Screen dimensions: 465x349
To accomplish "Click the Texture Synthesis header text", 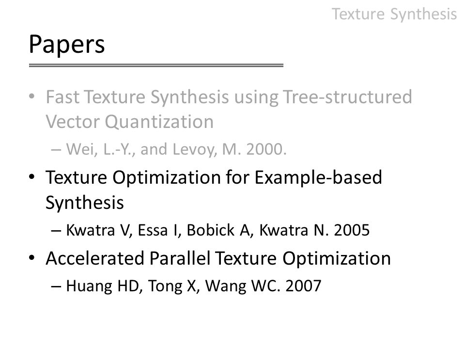I will [x=394, y=14].
